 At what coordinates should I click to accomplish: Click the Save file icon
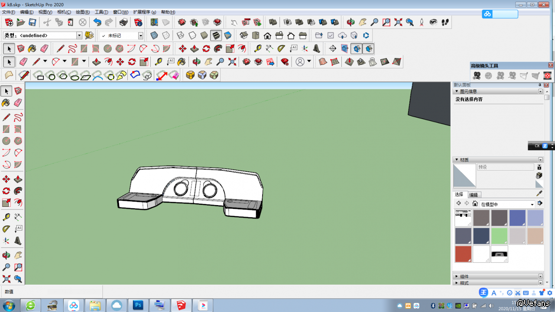tap(32, 22)
